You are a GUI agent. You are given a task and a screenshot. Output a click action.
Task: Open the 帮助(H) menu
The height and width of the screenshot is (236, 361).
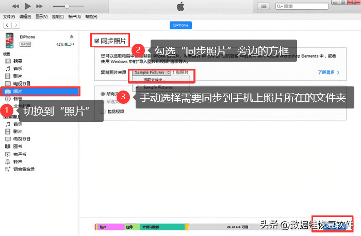[91, 17]
